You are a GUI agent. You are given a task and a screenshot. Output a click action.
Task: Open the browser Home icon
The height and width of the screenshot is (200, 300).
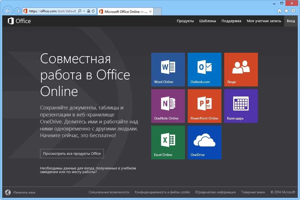click(x=279, y=11)
